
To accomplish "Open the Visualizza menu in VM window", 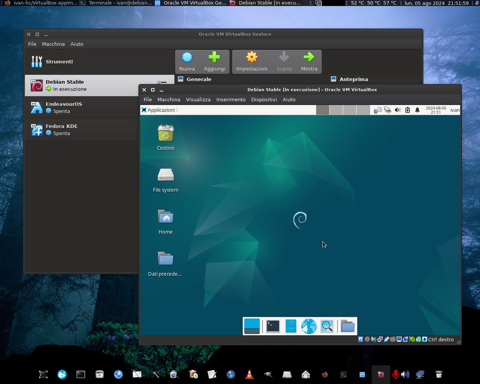I will pyautogui.click(x=198, y=99).
